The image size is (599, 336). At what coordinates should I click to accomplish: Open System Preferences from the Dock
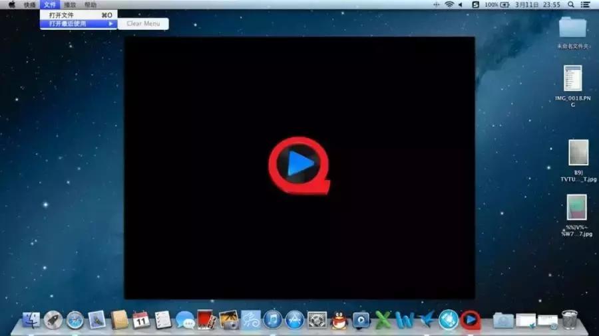pyautogui.click(x=317, y=320)
